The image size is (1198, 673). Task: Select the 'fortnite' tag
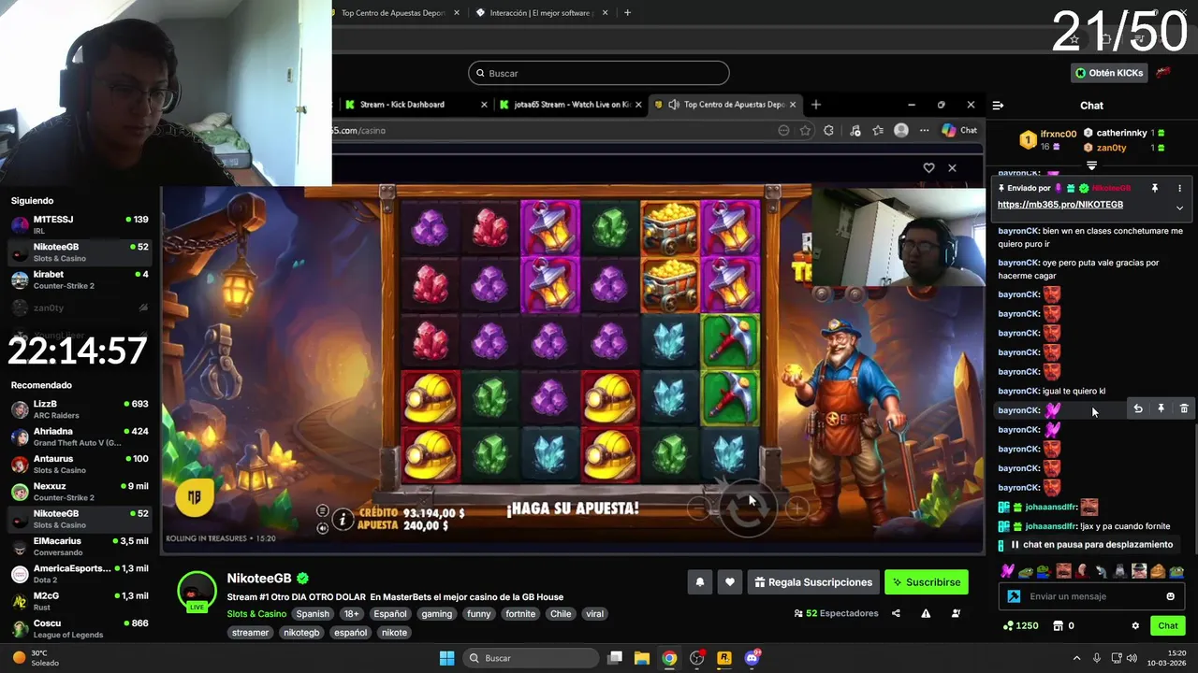pyautogui.click(x=520, y=614)
